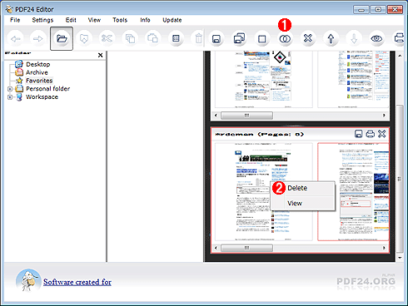Click the save all documents icon
The image size is (408, 306).
point(239,38)
